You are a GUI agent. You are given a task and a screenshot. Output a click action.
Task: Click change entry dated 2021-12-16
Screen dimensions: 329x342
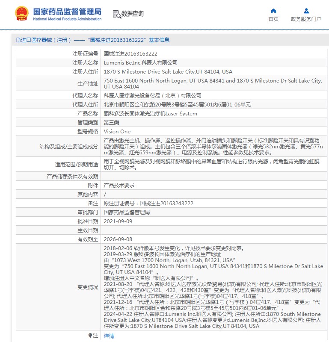pyautogui.click(x=212, y=305)
